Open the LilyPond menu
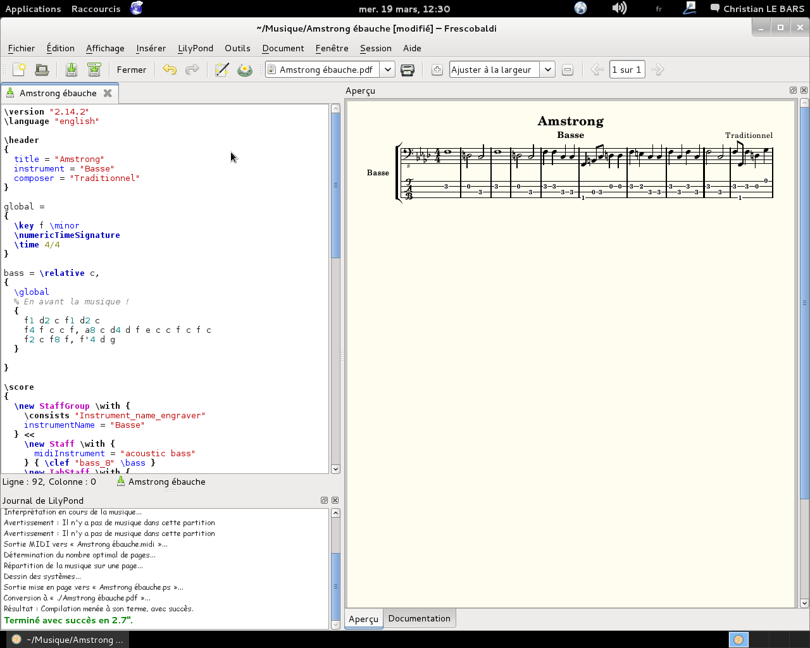The width and height of the screenshot is (810, 648). point(195,48)
